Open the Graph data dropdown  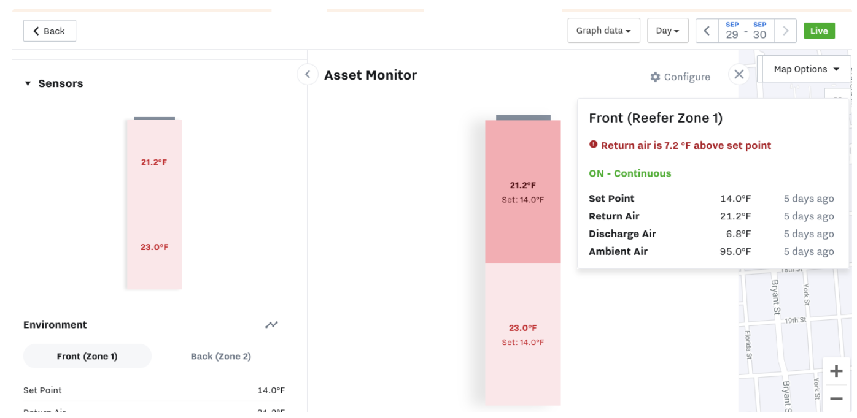coord(603,31)
